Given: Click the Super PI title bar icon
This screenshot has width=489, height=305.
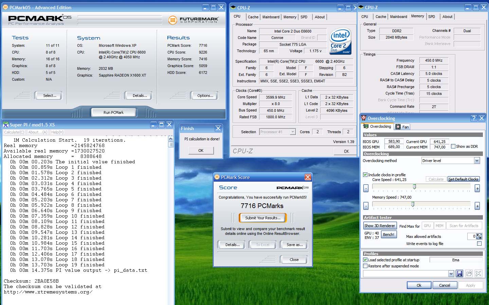Looking at the screenshot, I should [5, 124].
